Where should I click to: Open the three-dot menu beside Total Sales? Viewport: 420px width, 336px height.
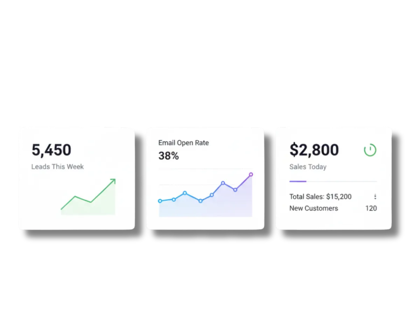click(x=375, y=197)
